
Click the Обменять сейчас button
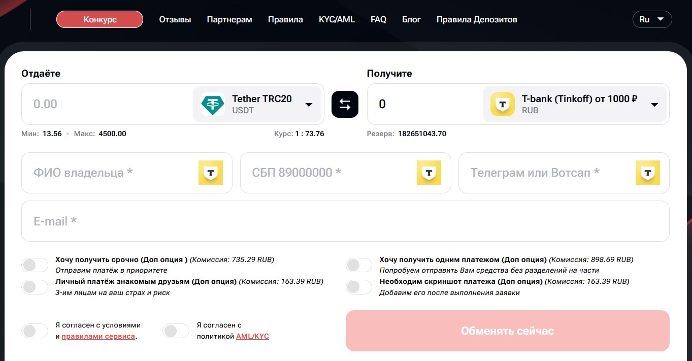[508, 331]
